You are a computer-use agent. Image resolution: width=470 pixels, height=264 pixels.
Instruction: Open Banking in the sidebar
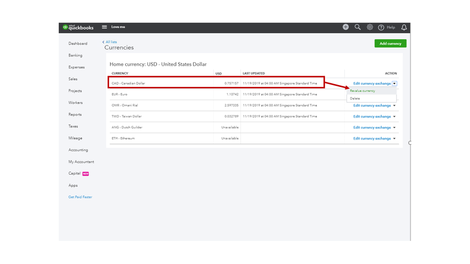pos(75,55)
